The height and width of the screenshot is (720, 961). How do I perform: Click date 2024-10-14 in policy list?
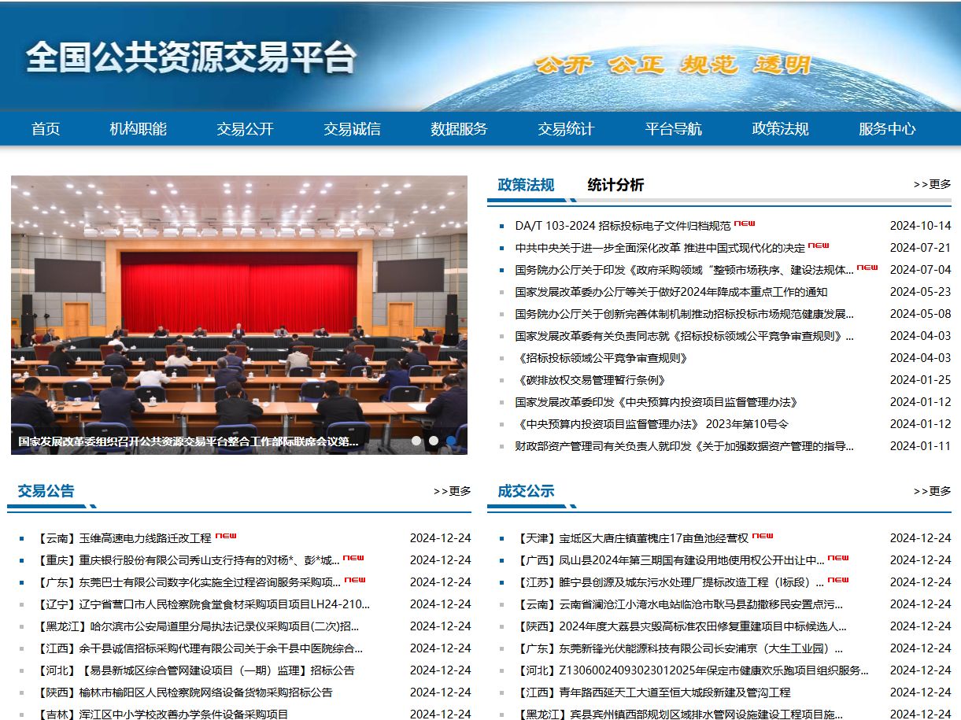(920, 226)
